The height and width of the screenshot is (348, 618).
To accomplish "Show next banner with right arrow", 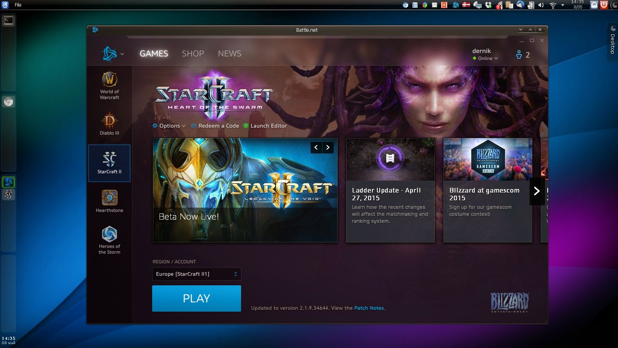I will [328, 147].
